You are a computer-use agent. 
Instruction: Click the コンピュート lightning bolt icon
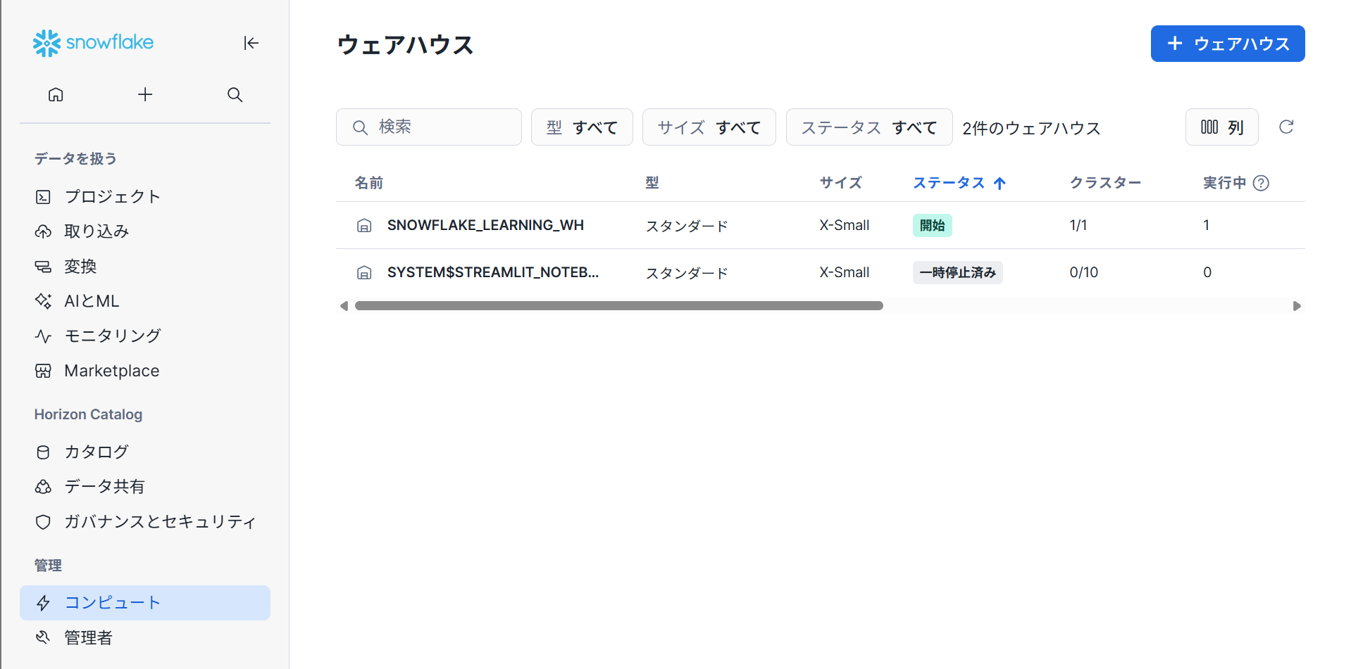43,603
